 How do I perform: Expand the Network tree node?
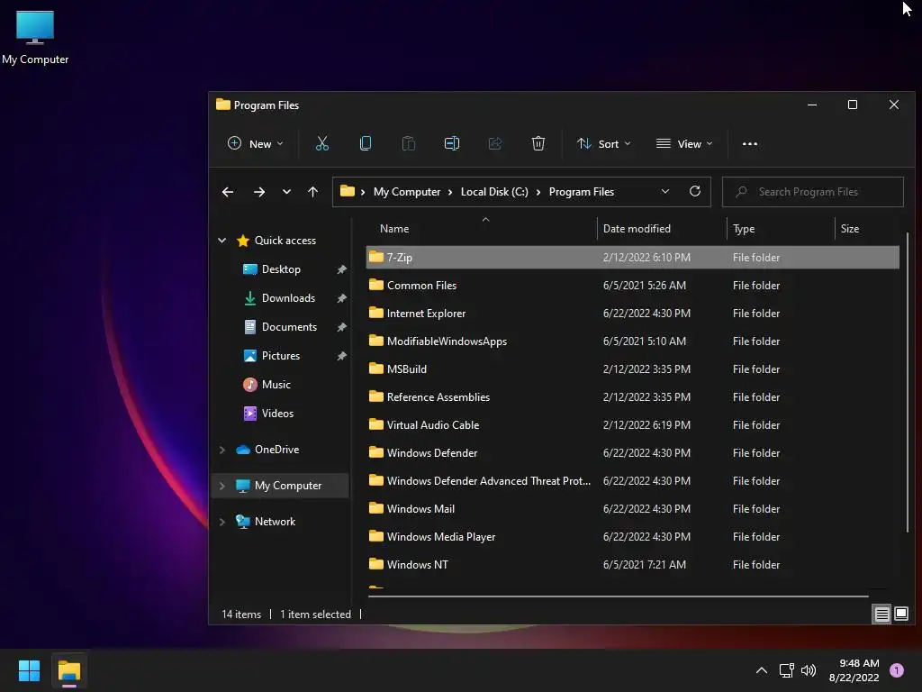coord(221,522)
